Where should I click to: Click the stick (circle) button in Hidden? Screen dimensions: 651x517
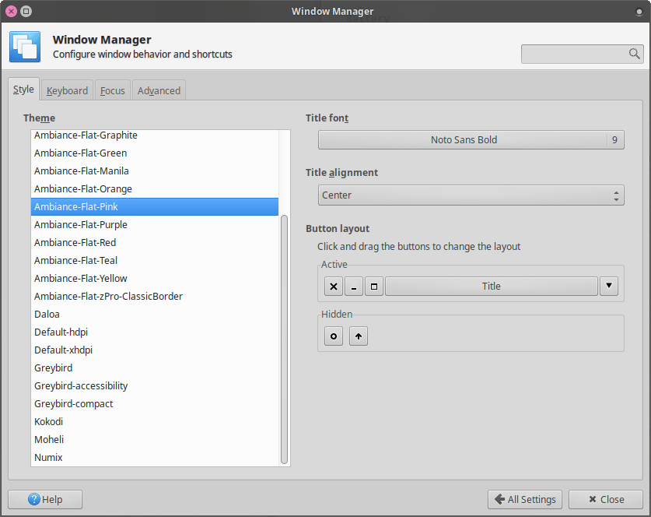click(334, 336)
